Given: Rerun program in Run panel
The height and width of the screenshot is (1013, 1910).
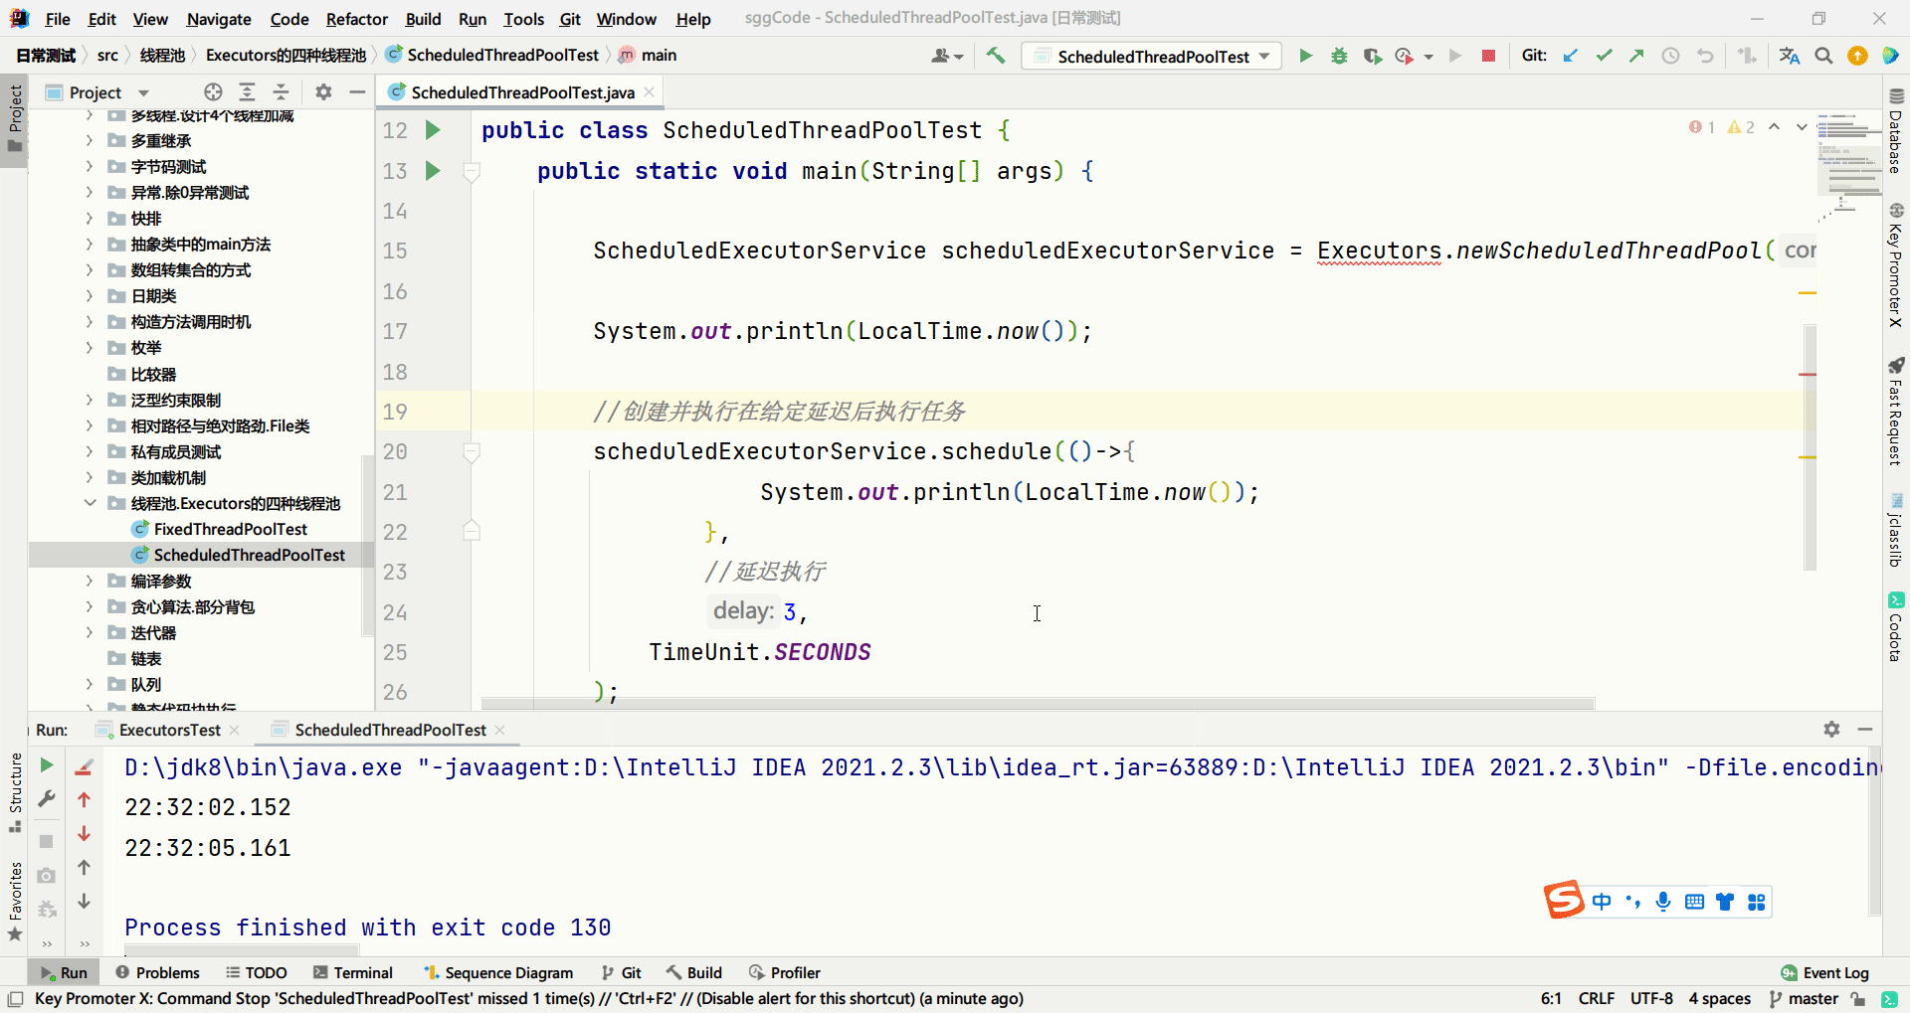Looking at the screenshot, I should 46,765.
